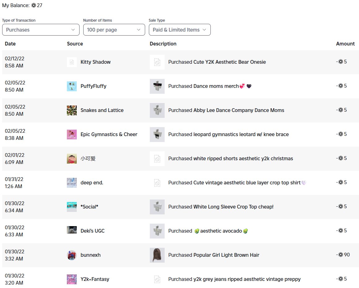The width and height of the screenshot is (359, 288).
Task: Open the Type of Transaction dropdown
Action: [x=41, y=30]
